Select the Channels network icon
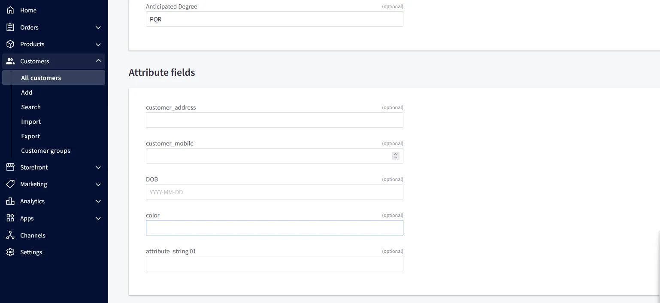Image resolution: width=660 pixels, height=303 pixels. coord(10,235)
